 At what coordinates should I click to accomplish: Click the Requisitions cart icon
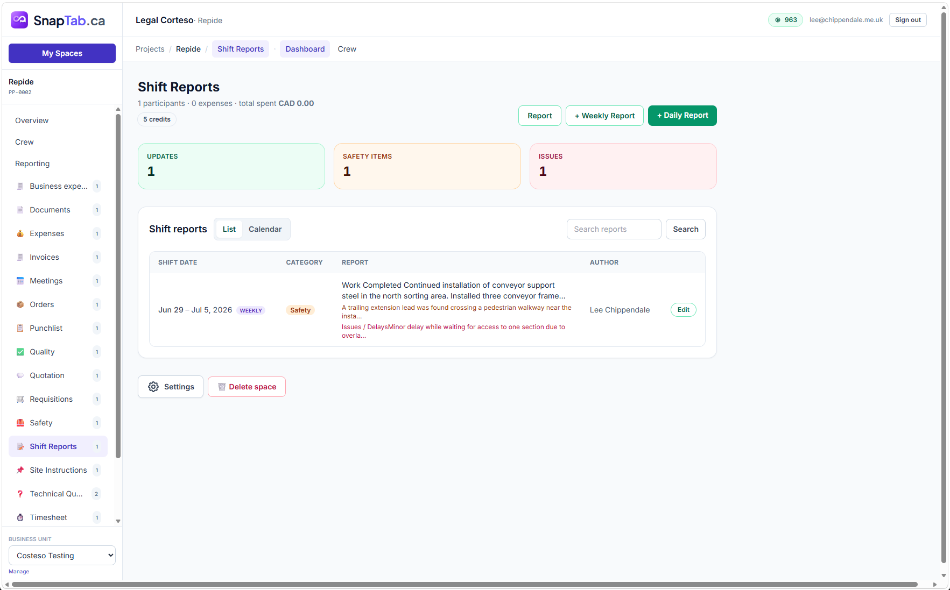coord(20,399)
